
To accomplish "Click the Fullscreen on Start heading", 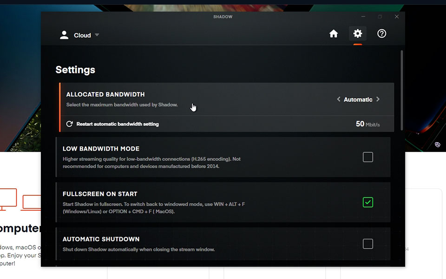I will [100, 194].
